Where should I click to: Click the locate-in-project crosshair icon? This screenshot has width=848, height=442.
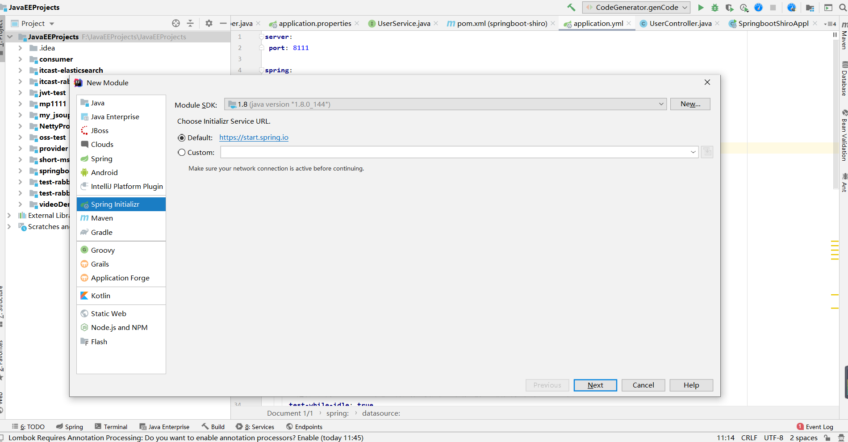[176, 23]
